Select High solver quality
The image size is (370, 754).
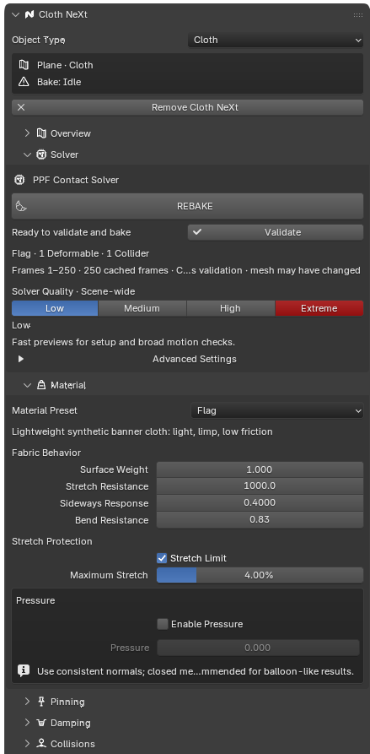(230, 308)
